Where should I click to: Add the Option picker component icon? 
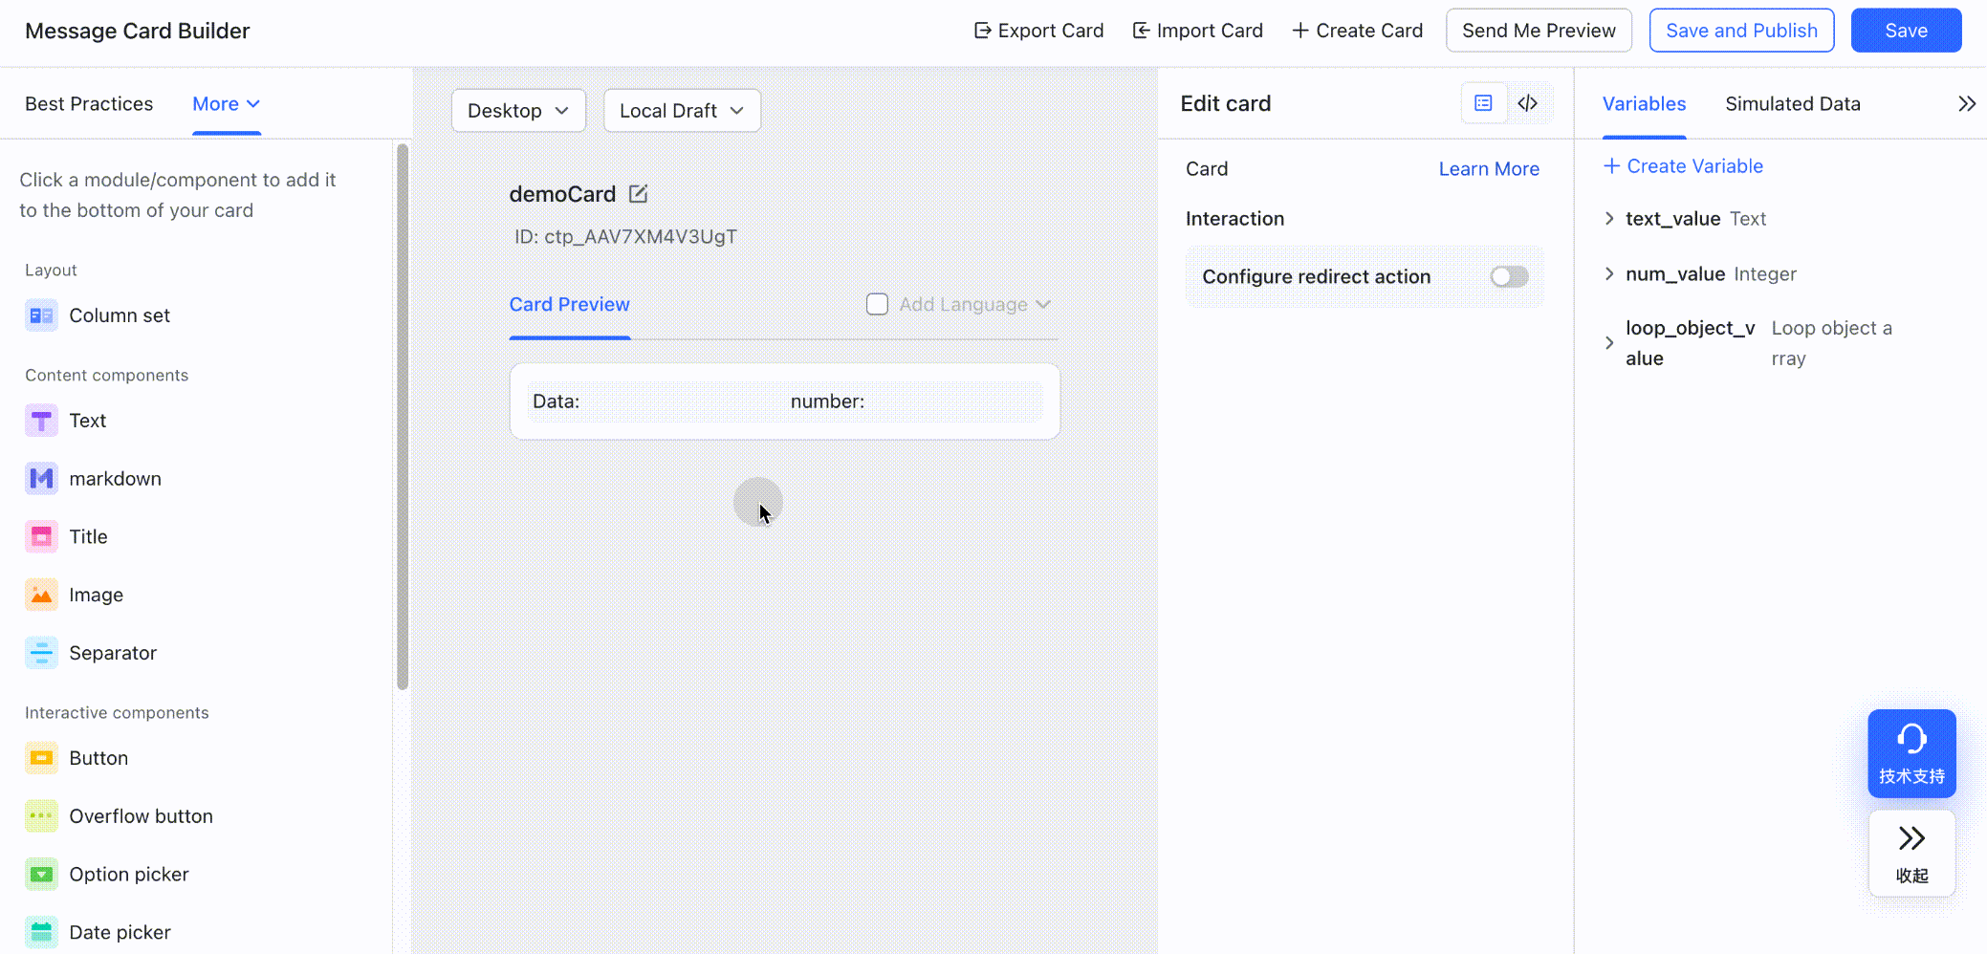point(41,875)
